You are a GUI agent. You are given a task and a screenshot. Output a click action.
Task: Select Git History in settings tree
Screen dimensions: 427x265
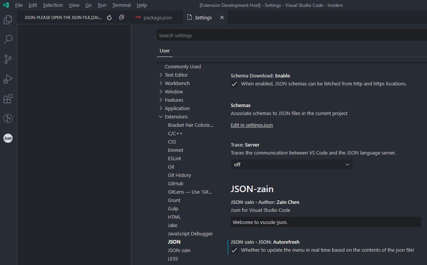pyautogui.click(x=179, y=175)
